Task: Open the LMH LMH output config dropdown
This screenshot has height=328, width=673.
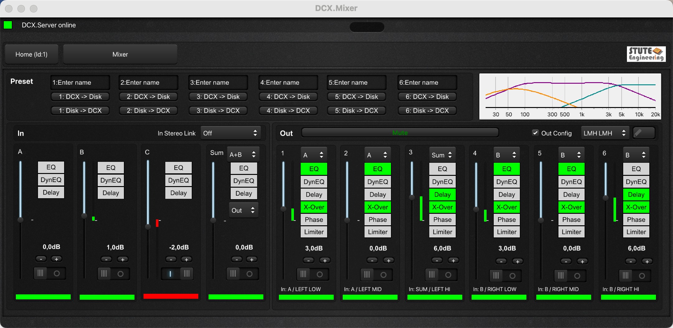Action: tap(604, 133)
